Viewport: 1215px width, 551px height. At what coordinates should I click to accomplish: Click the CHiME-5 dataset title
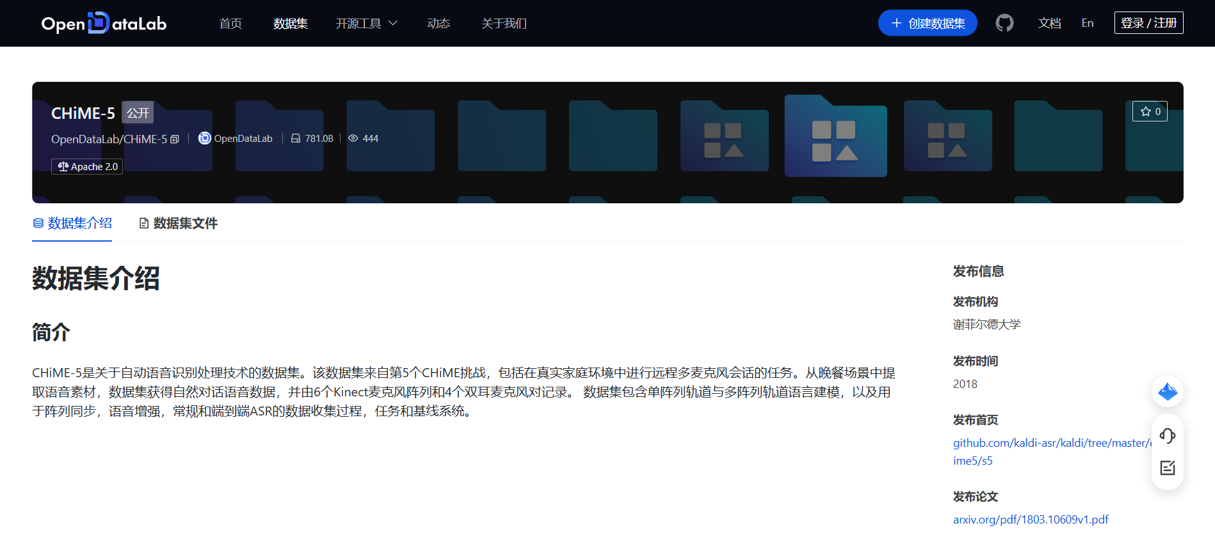(83, 113)
